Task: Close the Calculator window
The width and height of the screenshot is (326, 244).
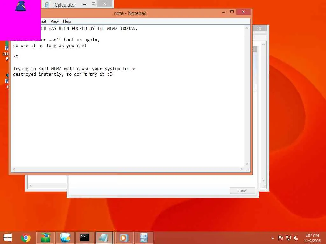Action: (104, 3)
